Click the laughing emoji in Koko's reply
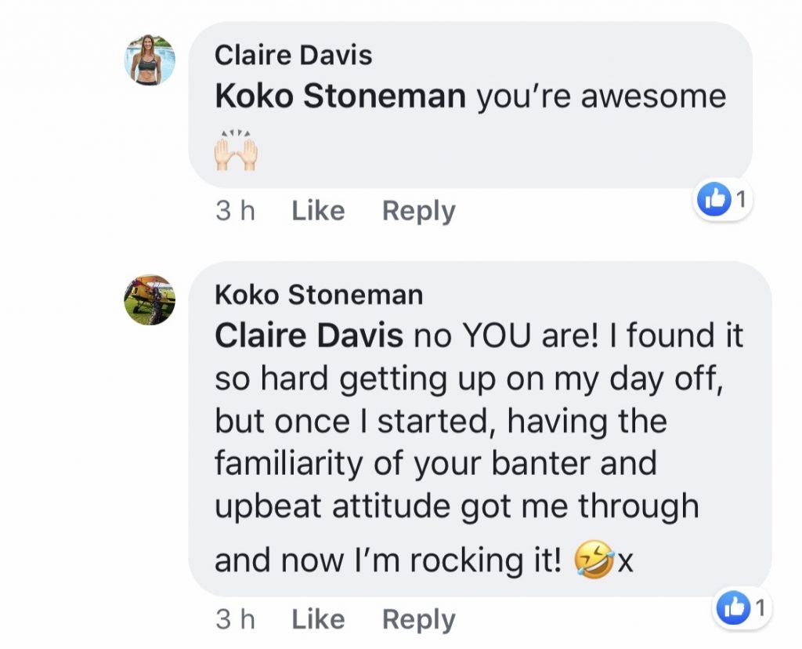Image resolution: width=802 pixels, height=649 pixels. (x=593, y=561)
